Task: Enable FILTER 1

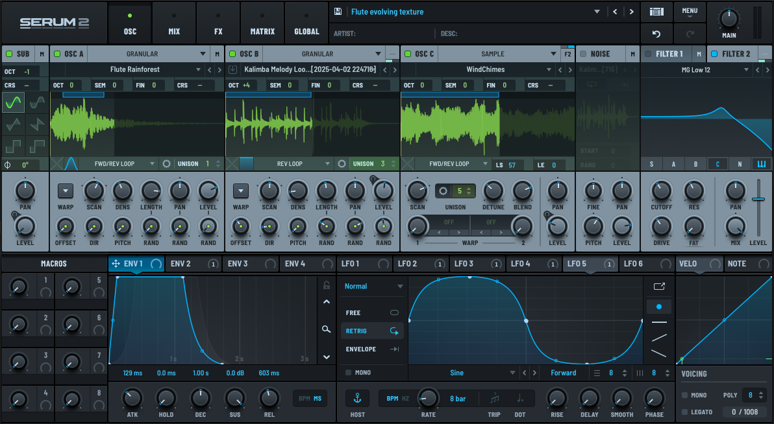Action: click(x=648, y=54)
